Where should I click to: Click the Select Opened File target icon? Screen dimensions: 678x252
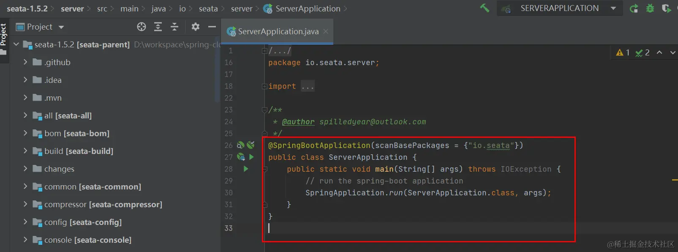[142, 27]
